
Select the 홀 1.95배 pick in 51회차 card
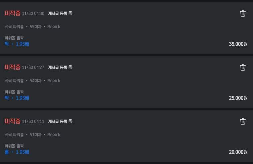click(x=17, y=152)
